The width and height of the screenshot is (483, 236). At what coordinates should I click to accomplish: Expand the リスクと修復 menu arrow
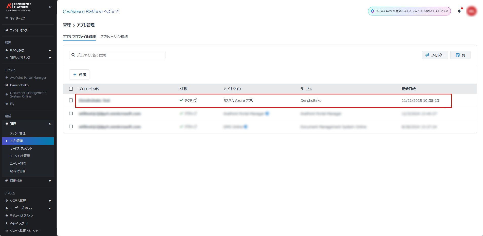pos(50,50)
